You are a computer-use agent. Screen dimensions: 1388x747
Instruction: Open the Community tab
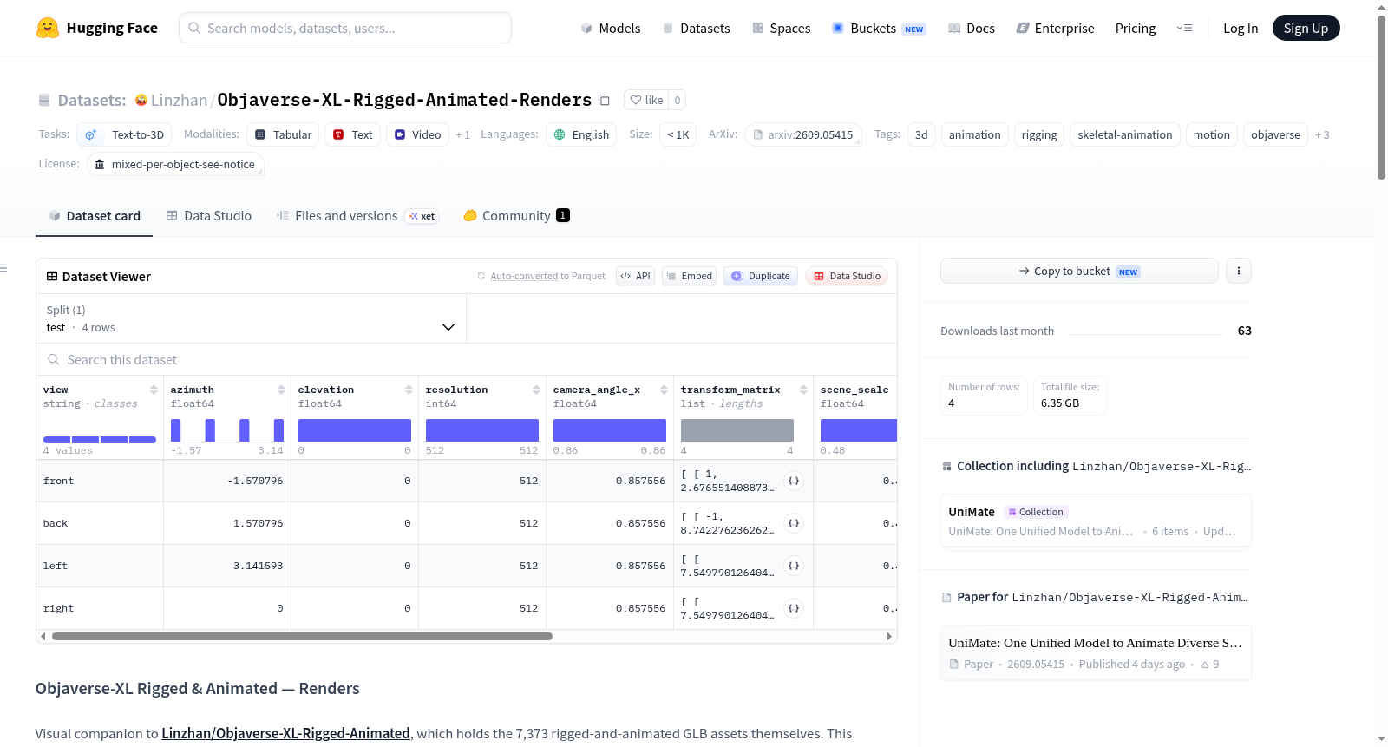tap(517, 216)
